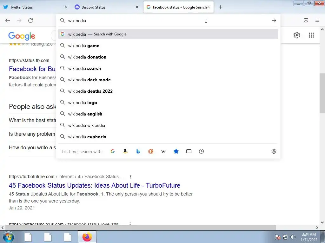Image resolution: width=325 pixels, height=243 pixels.
Task: Pick the 'wikipedia deaths 2022' suggestion
Action: (x=168, y=91)
